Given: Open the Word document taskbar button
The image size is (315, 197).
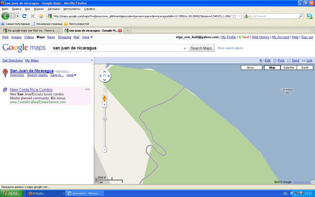Looking at the screenshot, I should pyautogui.click(x=86, y=194).
